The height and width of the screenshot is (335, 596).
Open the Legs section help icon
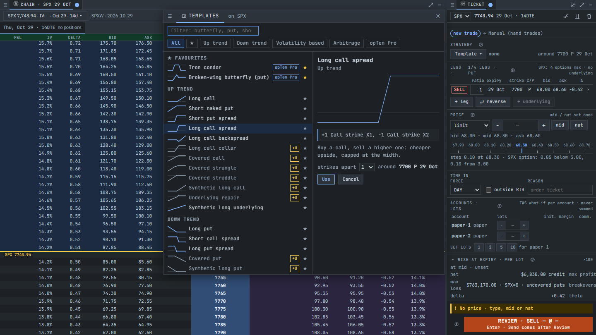pos(513,70)
